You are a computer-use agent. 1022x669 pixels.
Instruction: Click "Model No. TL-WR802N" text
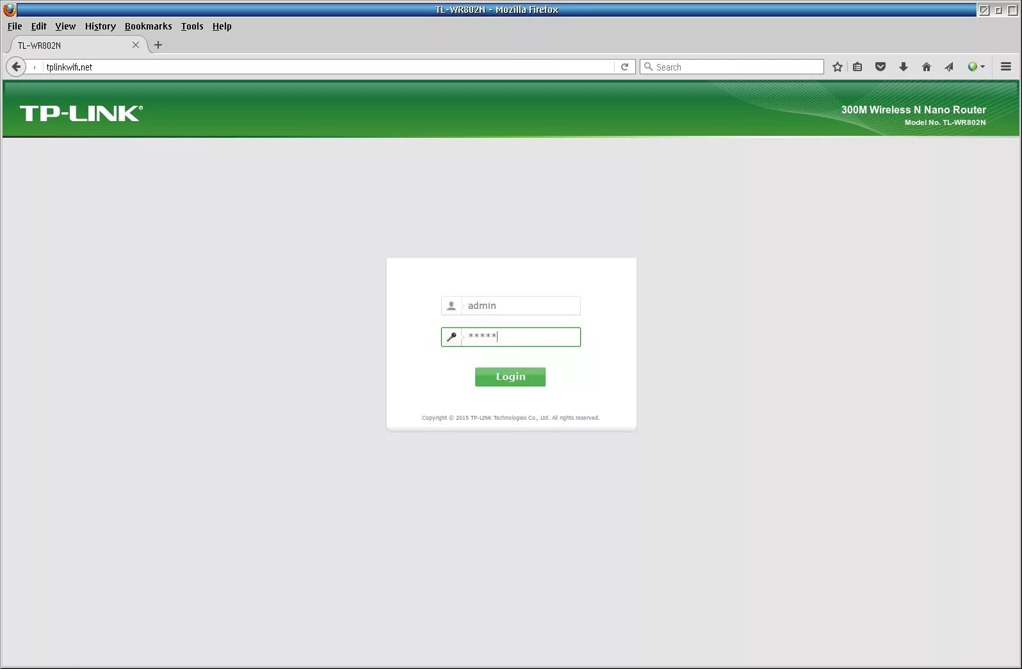[x=945, y=122]
